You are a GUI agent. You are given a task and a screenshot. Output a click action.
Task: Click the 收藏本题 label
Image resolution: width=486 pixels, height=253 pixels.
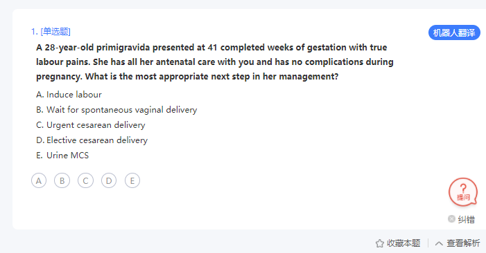[403, 243]
